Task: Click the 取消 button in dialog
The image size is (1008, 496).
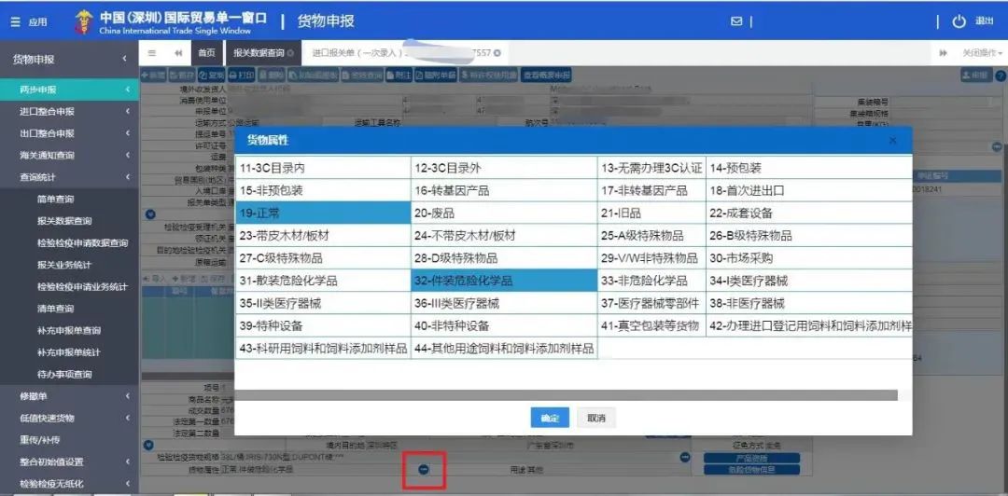Action: point(595,418)
